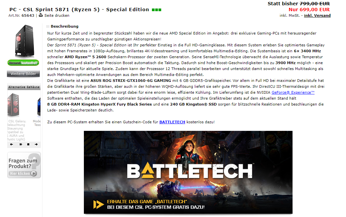Viewport: 346px width, 217px height.
Task: Click the Versand kostenfrei badge
Action: point(23,63)
